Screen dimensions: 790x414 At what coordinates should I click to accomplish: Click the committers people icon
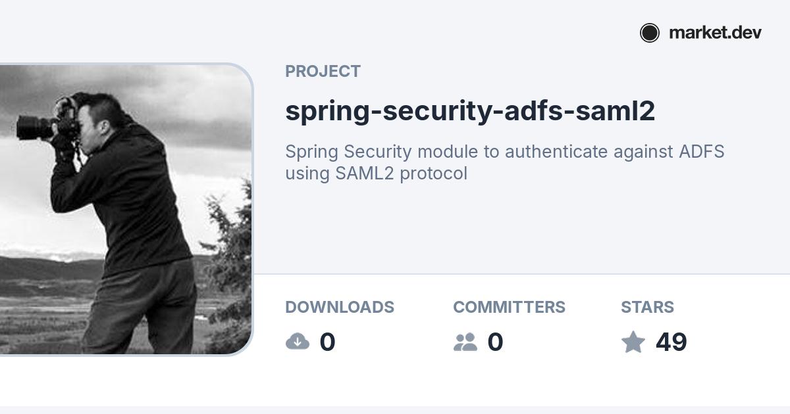(465, 342)
